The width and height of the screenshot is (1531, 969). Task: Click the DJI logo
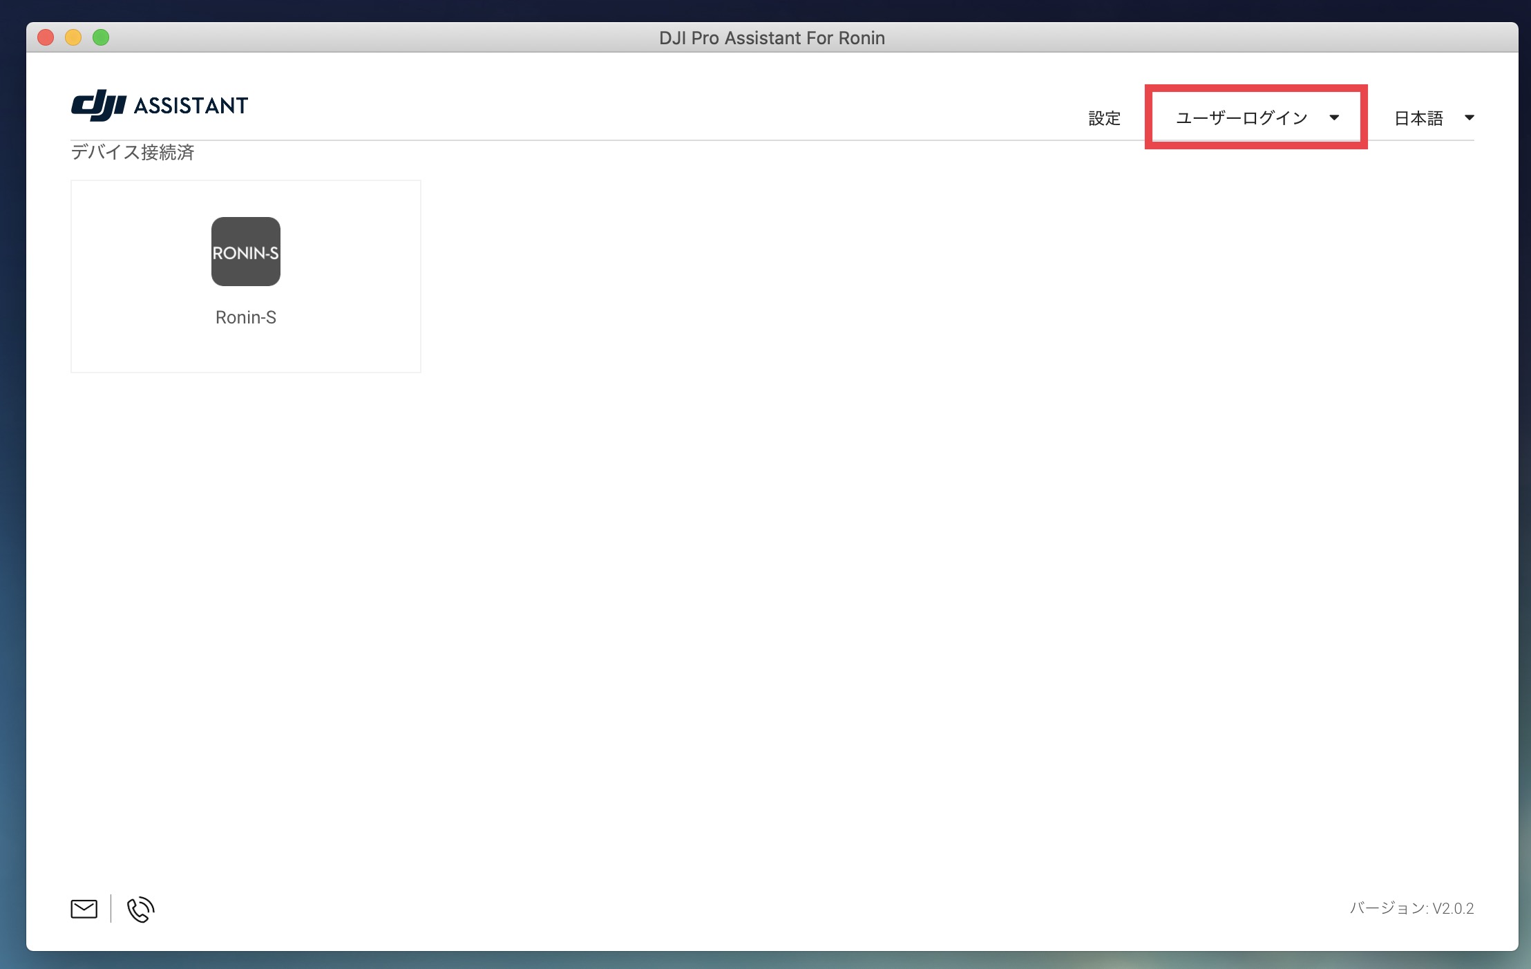tap(99, 105)
